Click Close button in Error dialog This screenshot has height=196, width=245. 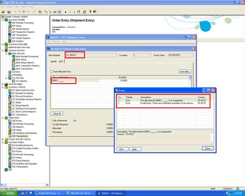(208, 148)
